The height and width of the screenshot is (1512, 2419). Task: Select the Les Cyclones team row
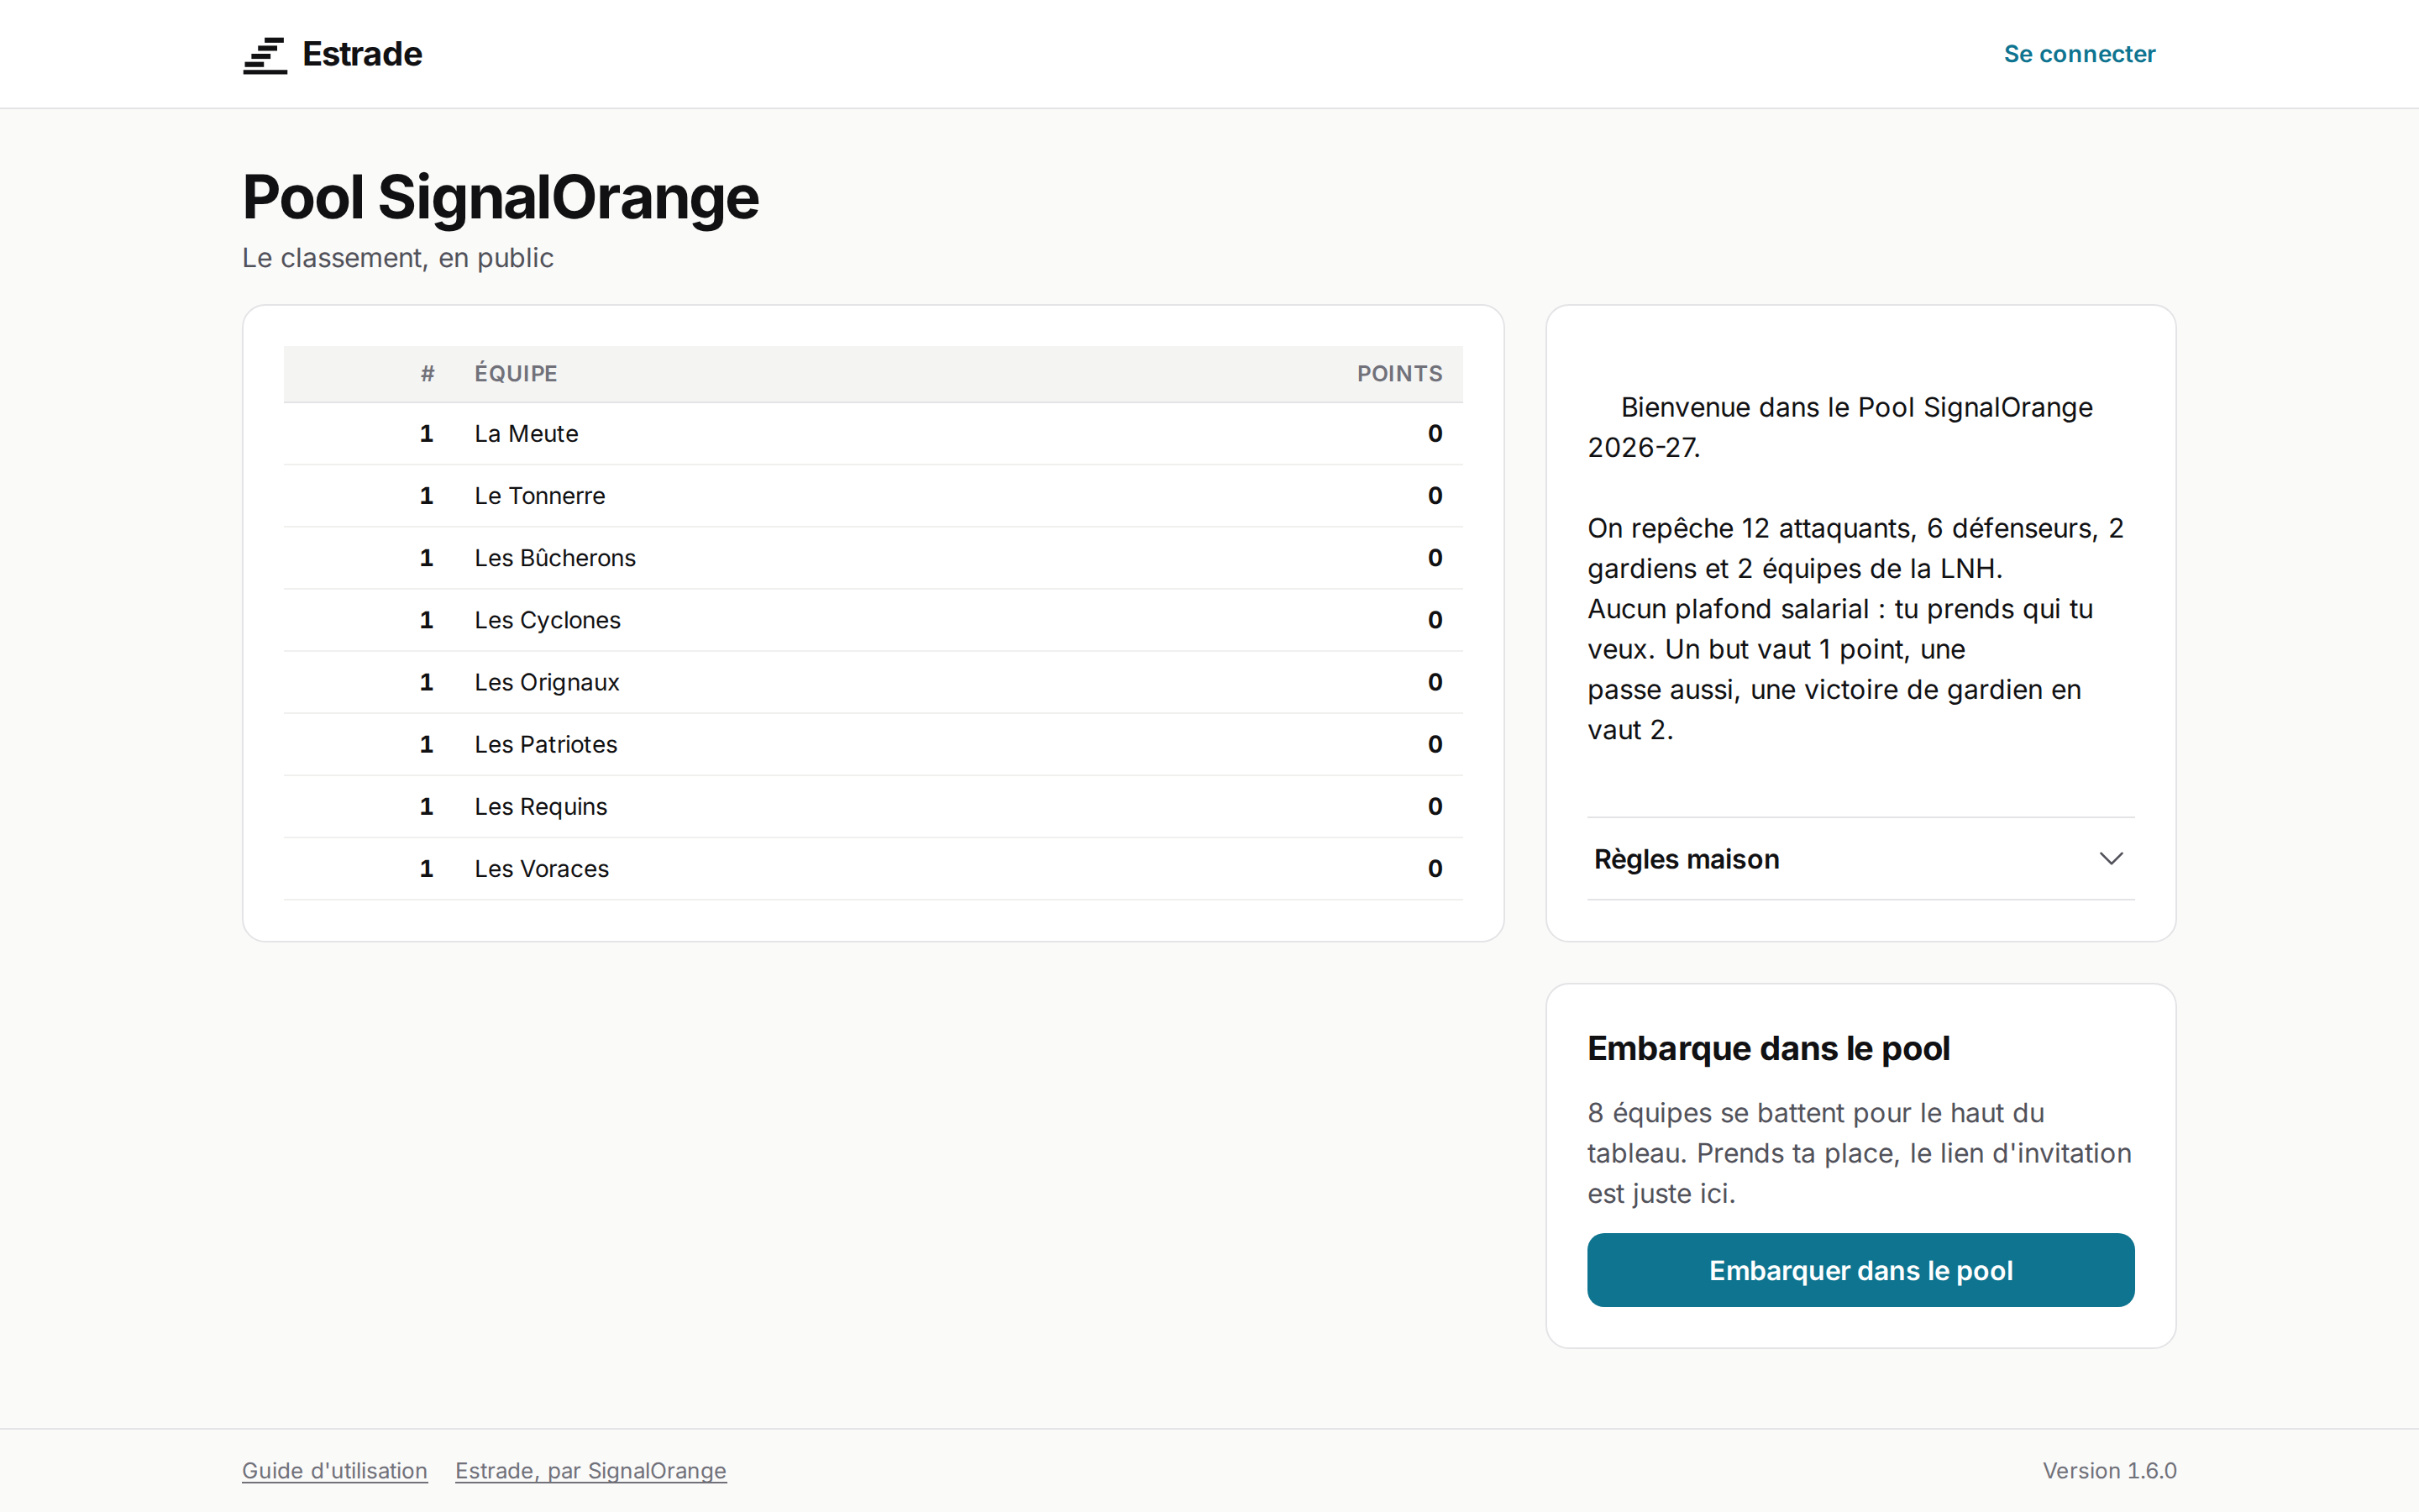(873, 620)
